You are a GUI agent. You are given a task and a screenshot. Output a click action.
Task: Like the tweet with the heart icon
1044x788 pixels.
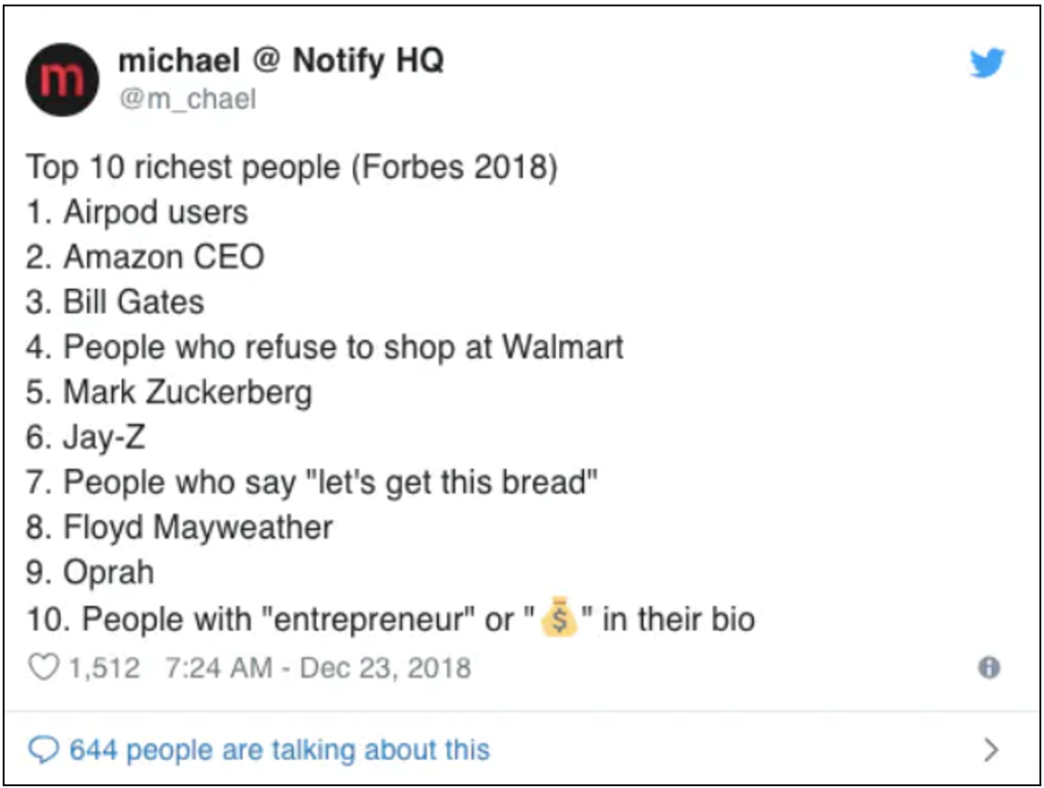[43, 667]
